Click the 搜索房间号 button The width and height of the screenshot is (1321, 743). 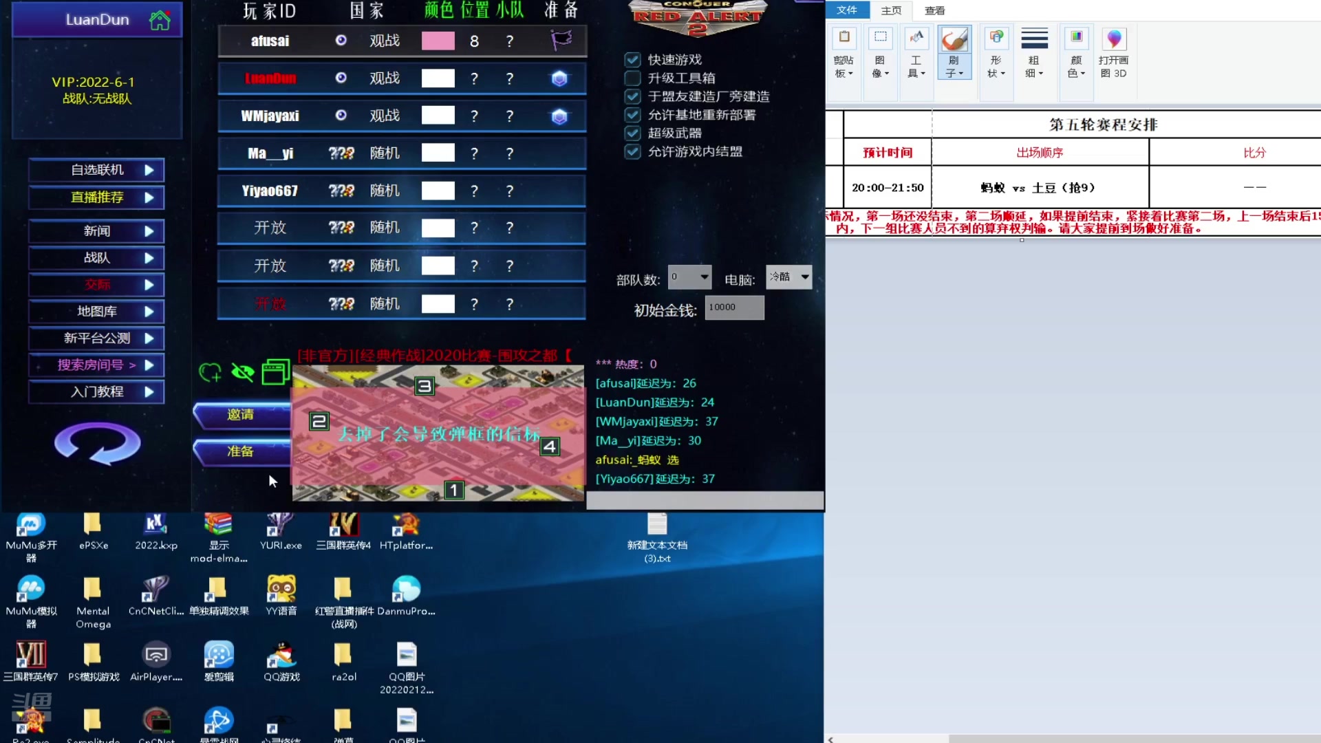97,365
